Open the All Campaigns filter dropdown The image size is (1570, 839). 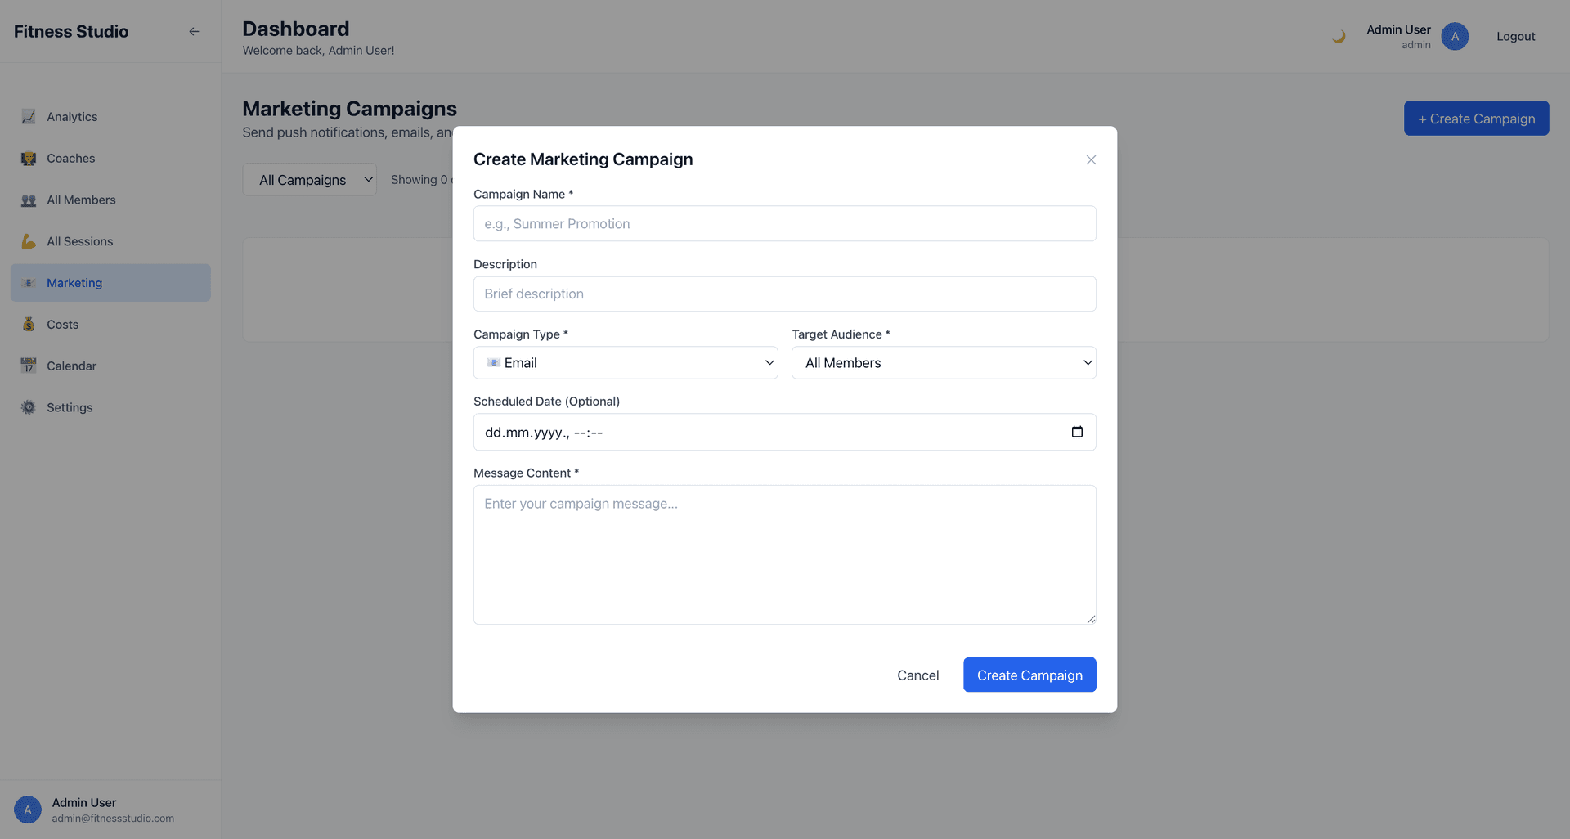309,179
